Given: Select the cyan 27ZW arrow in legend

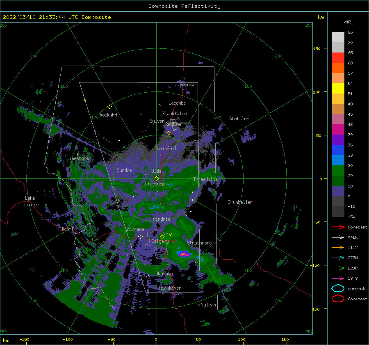Looking at the screenshot, I should coord(338,258).
